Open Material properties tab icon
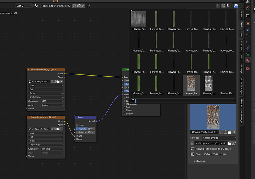The image size is (255, 179). point(248,60)
